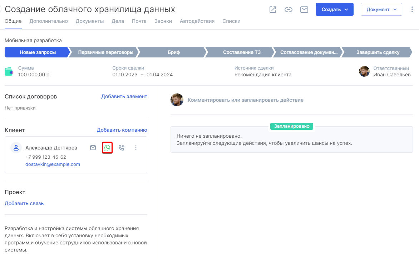Click the comment or schedule action field
Viewport: 419px width, 259px height.
click(245, 100)
